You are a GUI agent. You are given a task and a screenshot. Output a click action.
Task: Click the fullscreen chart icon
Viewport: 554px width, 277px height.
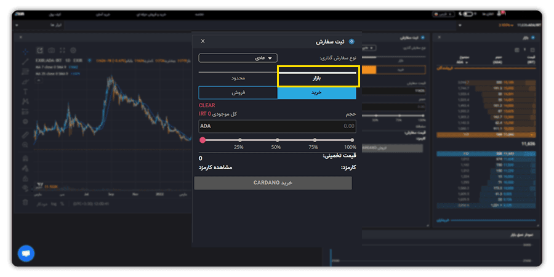62,50
